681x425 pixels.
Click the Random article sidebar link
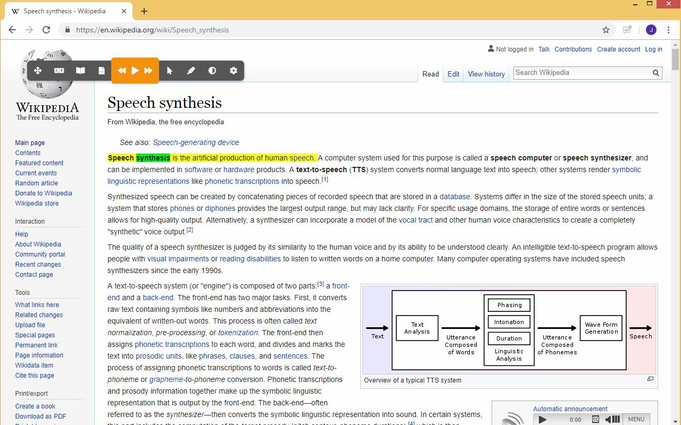coord(36,183)
